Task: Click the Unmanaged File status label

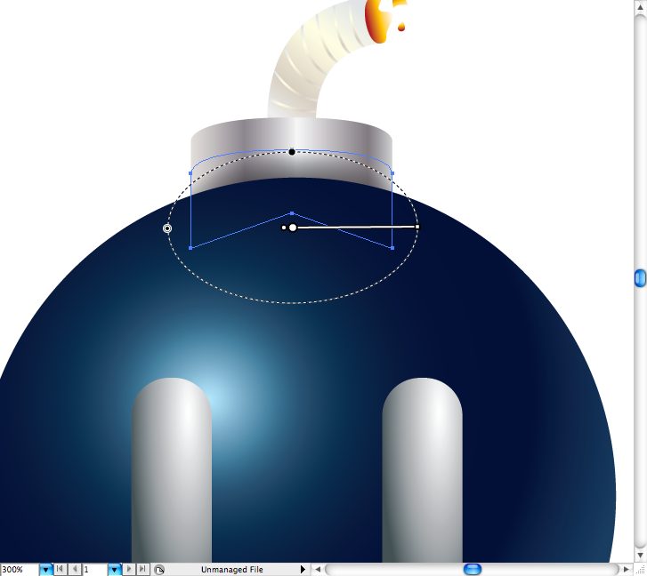Action: point(231,569)
